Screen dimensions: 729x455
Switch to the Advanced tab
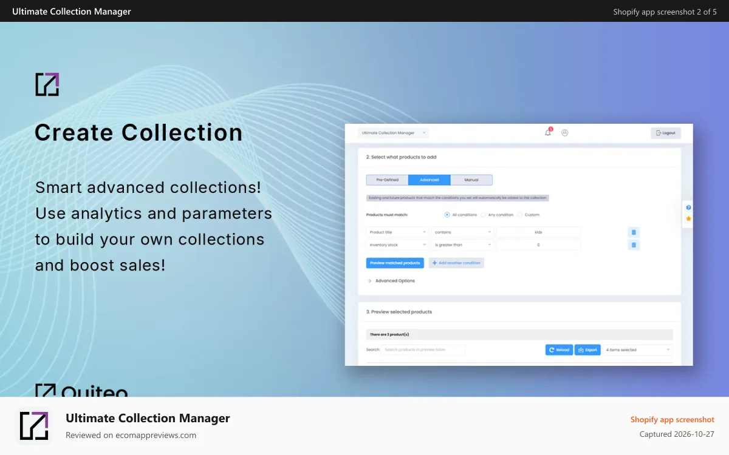click(x=430, y=180)
